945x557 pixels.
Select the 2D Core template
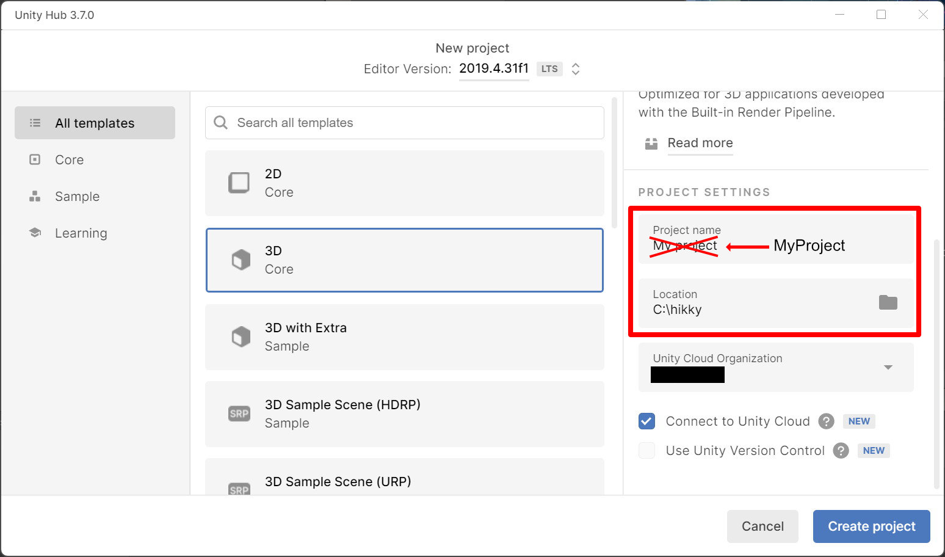coord(404,183)
